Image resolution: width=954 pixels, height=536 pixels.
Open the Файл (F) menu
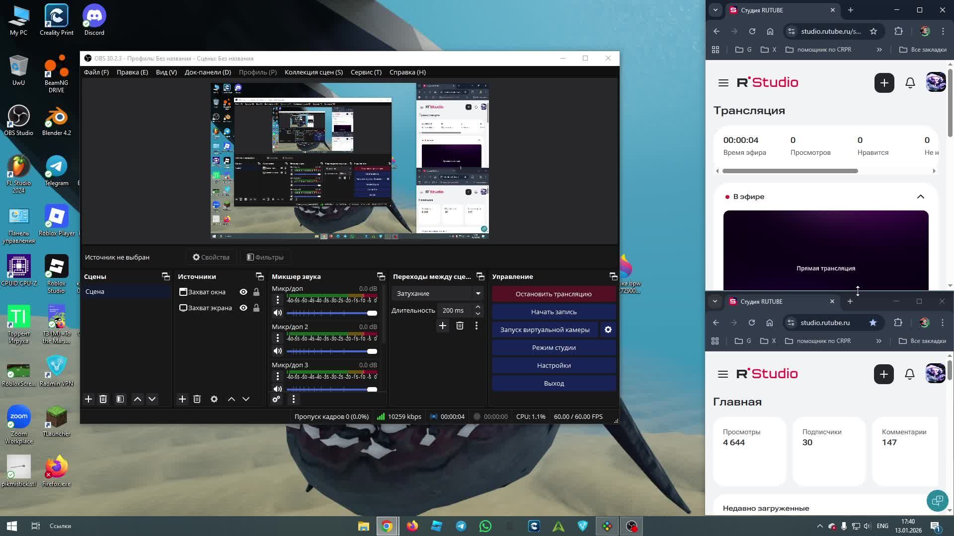[x=96, y=72]
